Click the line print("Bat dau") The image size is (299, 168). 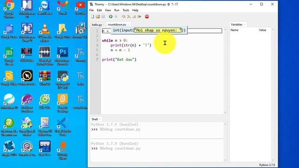119,60
